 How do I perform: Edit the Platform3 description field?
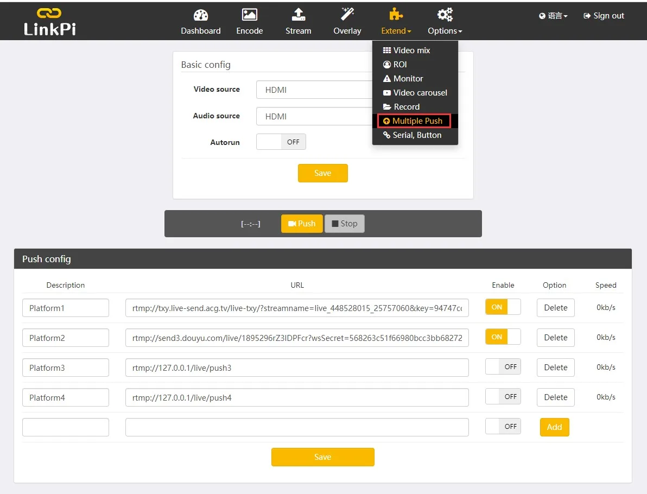(x=66, y=368)
